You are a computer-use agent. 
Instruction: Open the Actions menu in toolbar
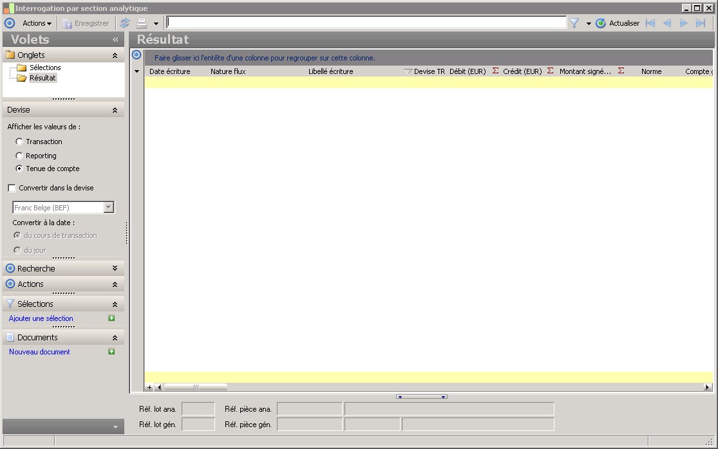37,23
